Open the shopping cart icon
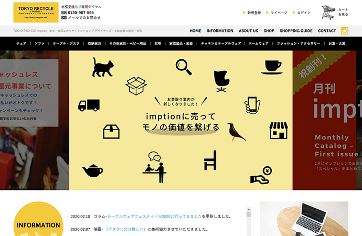 coord(328,12)
